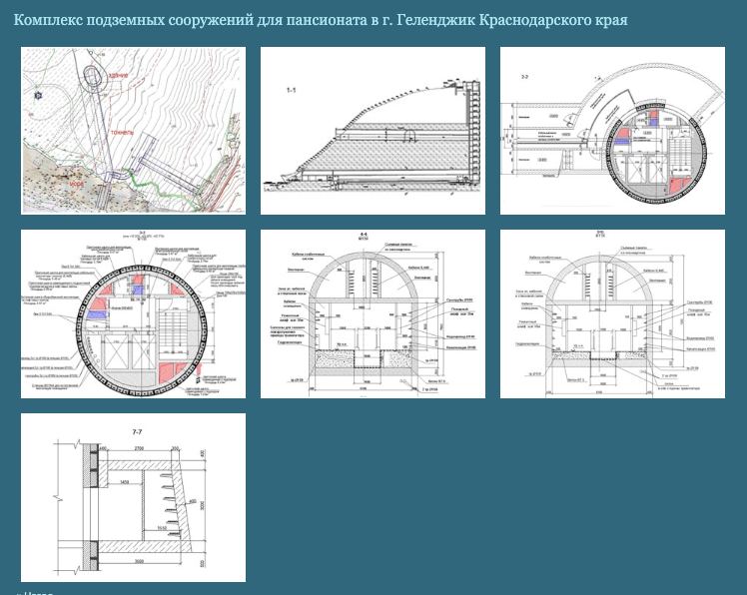Open the circular cross-section thumbnail with red zones

[133, 313]
